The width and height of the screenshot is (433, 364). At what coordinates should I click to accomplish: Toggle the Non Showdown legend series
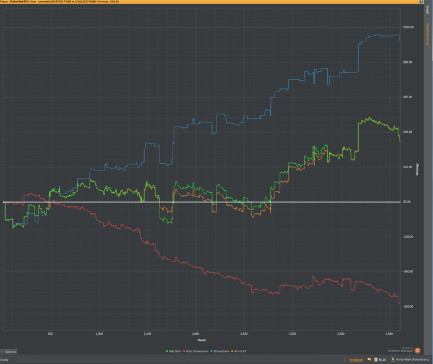[196, 351]
